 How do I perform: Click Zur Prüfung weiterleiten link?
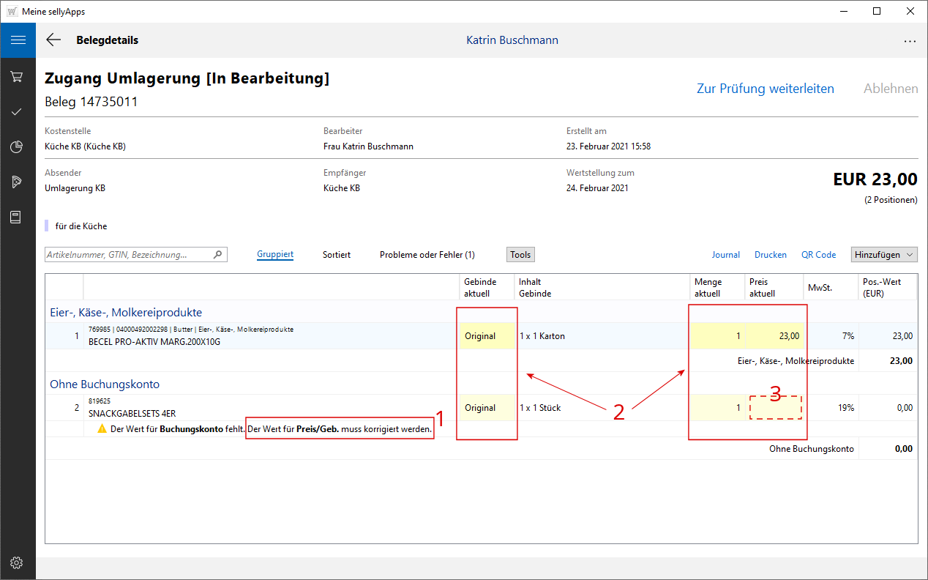765,89
